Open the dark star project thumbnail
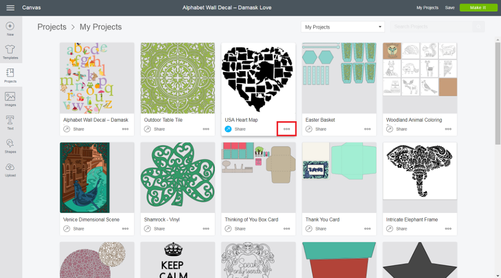This screenshot has height=278, width=501. pyautogui.click(x=420, y=260)
